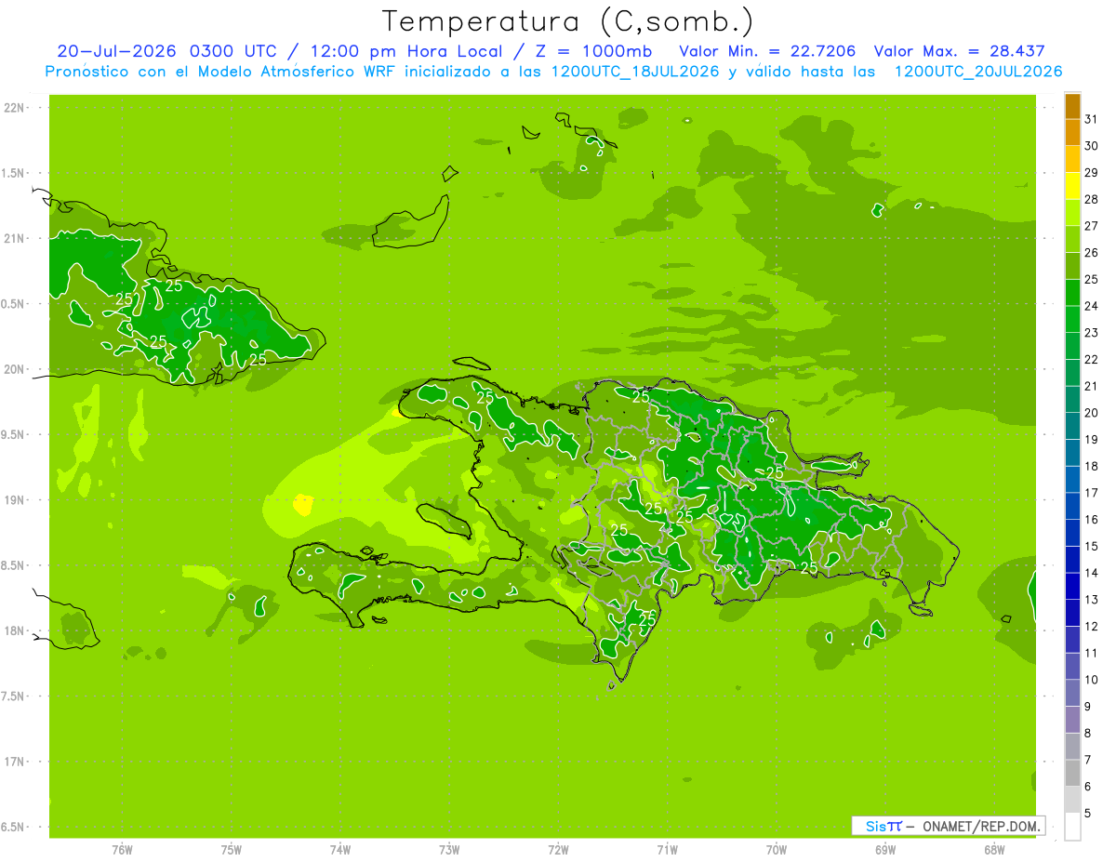Pick the yellow swatch between 28 and 29

pyautogui.click(x=1072, y=186)
